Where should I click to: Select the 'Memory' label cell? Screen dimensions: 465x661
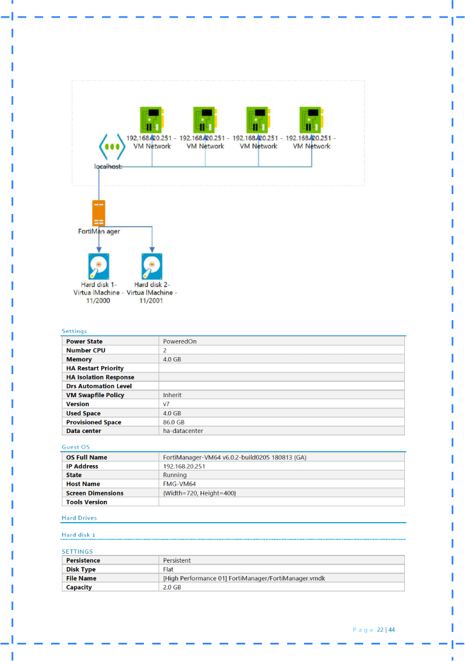110,359
